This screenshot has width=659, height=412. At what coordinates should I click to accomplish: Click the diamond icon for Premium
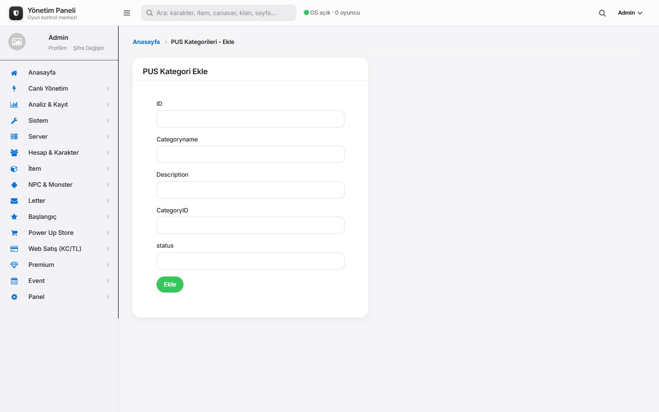(x=14, y=265)
